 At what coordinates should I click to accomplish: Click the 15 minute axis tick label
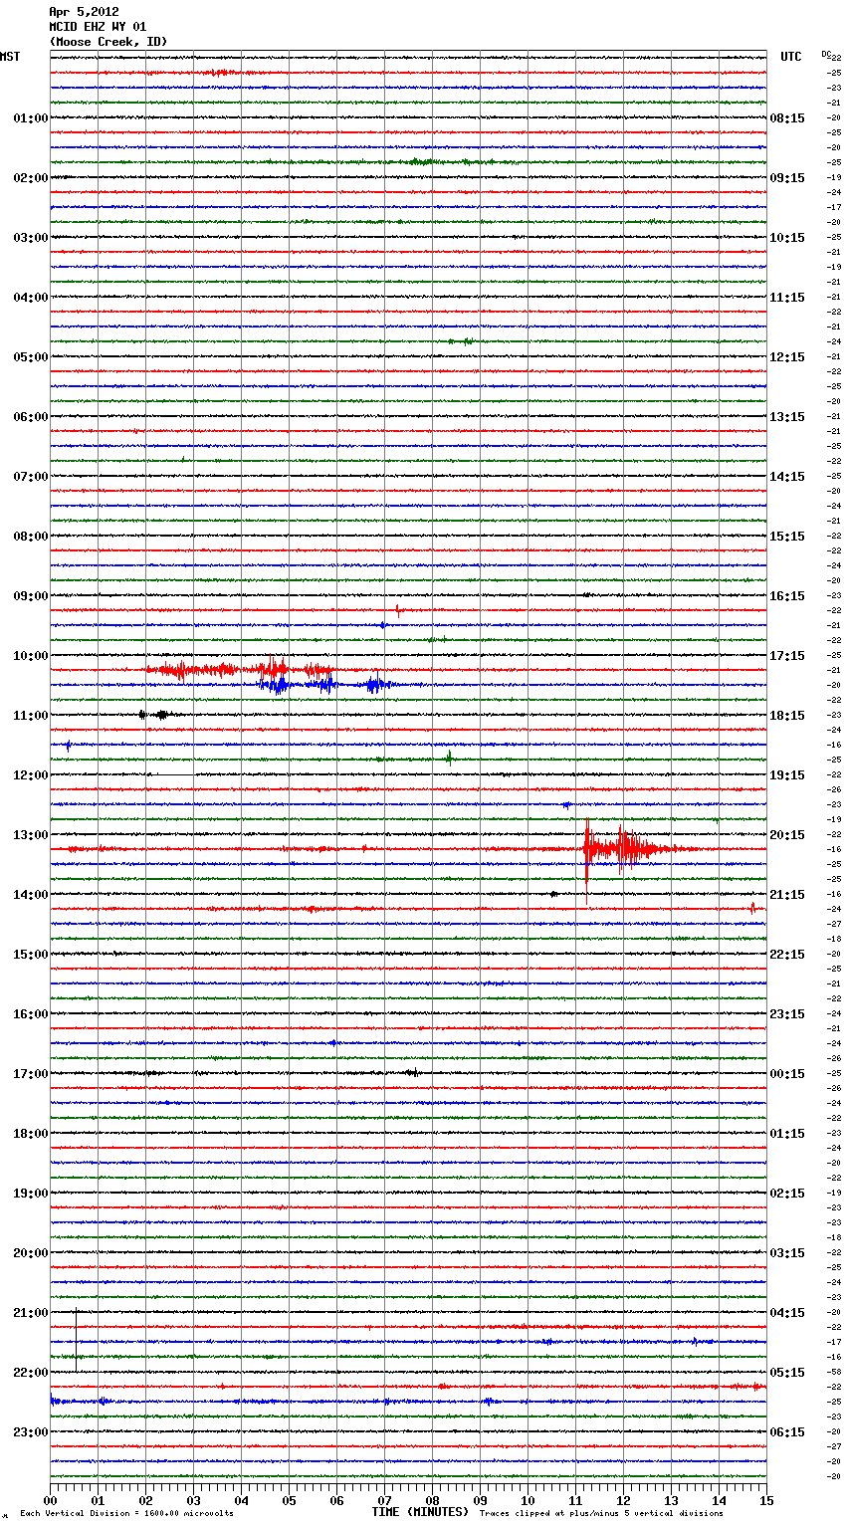click(766, 1500)
